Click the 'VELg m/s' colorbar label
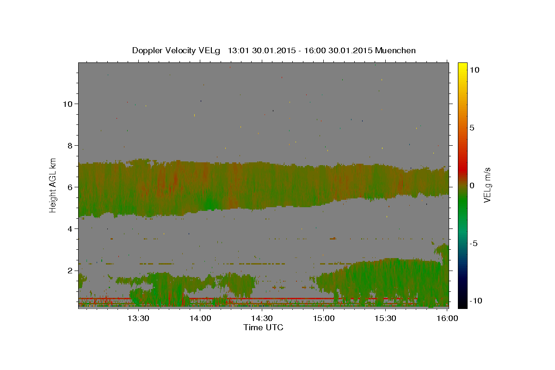This screenshot has width=555, height=370. click(487, 185)
